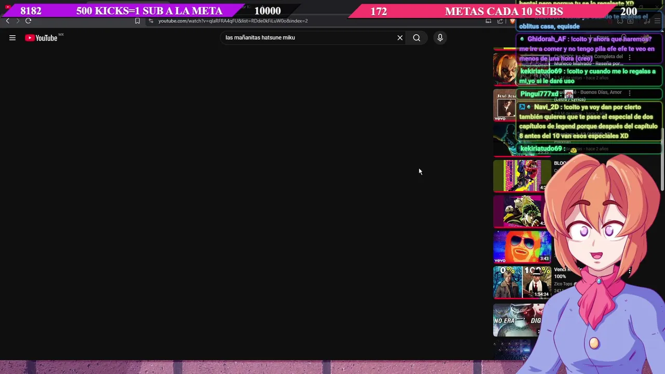The height and width of the screenshot is (374, 665).
Task: Open more options for the Chucky video
Action: [x=630, y=57]
